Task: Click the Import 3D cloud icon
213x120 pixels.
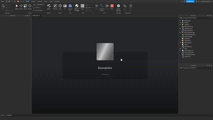Action: pyautogui.click(x=70, y=6)
